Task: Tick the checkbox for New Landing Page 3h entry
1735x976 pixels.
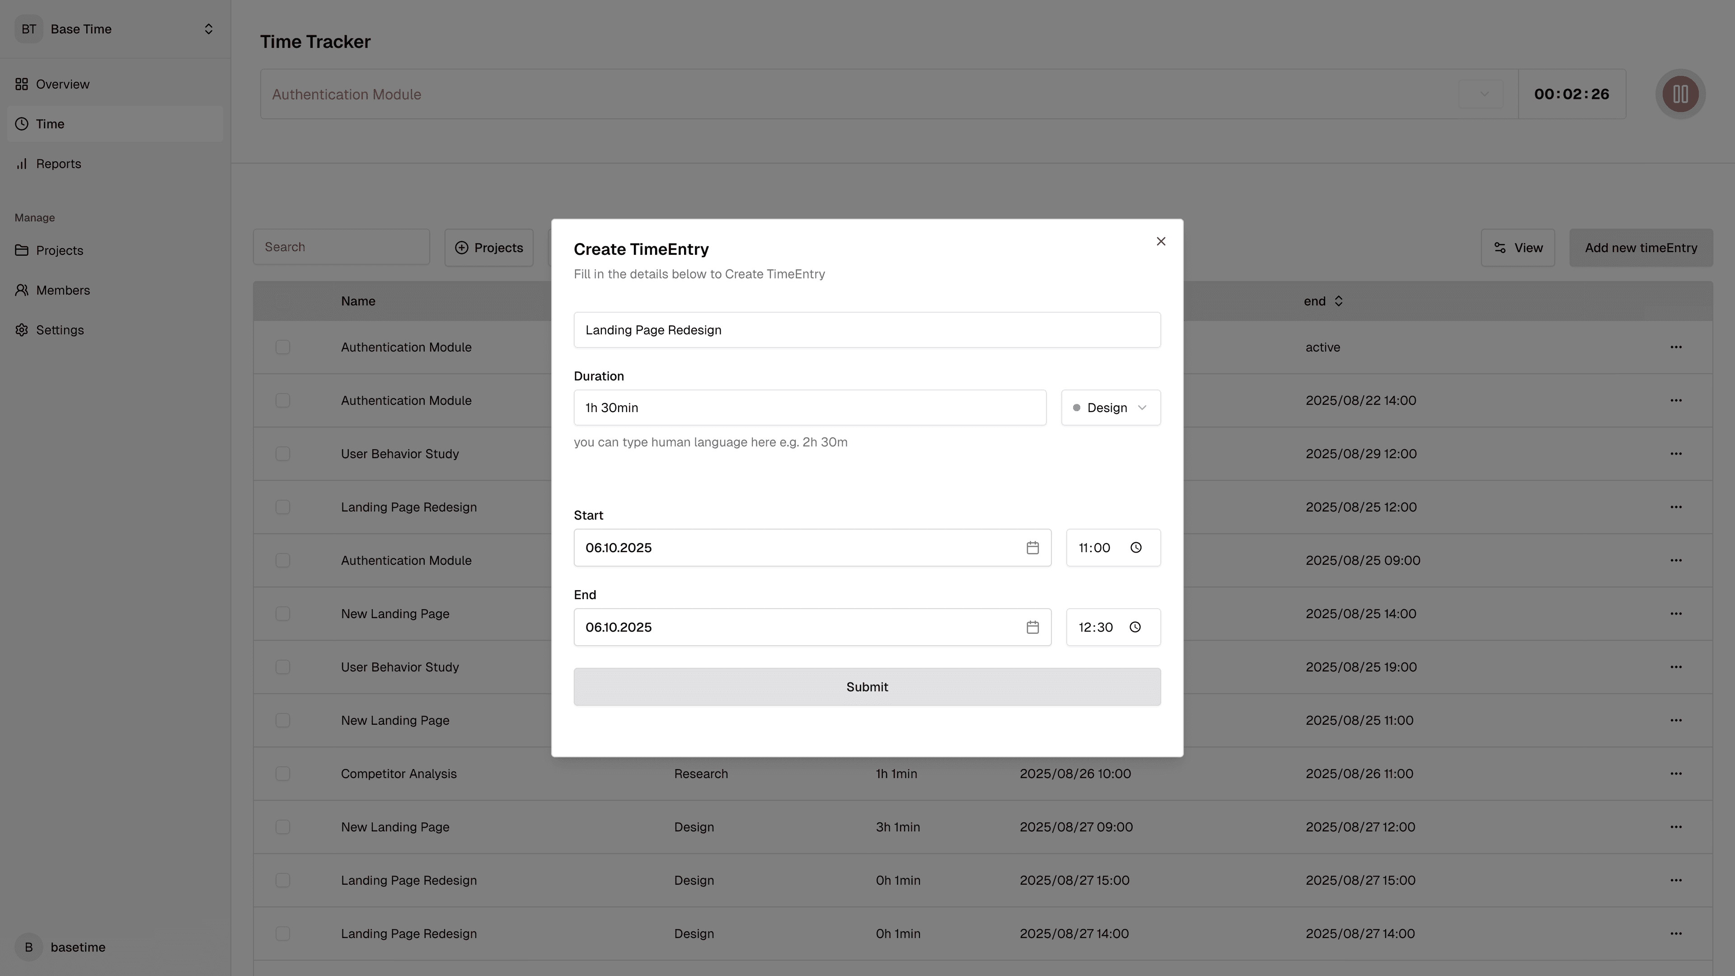Action: coord(283,826)
